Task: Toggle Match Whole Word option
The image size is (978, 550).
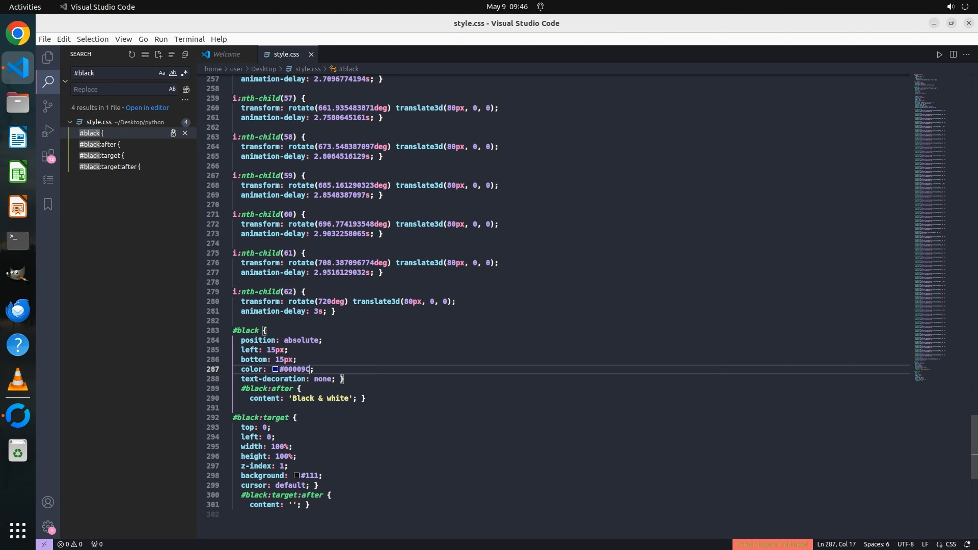Action: point(173,73)
